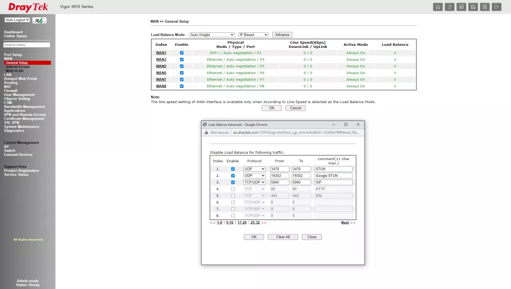Click the logout arrow icon
511x289 pixels.
[496, 7]
